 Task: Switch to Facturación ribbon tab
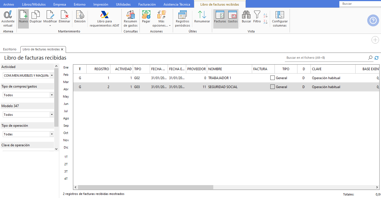[x=147, y=4]
